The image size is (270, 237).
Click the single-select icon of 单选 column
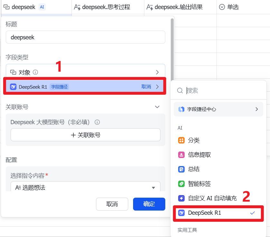(222, 7)
